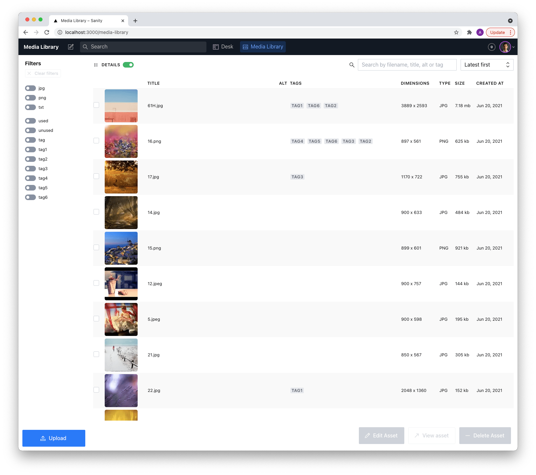Click the Desk layout icon

(216, 47)
